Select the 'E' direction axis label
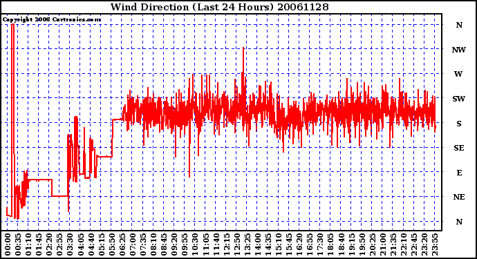This screenshot has height=259, width=477. point(459,173)
